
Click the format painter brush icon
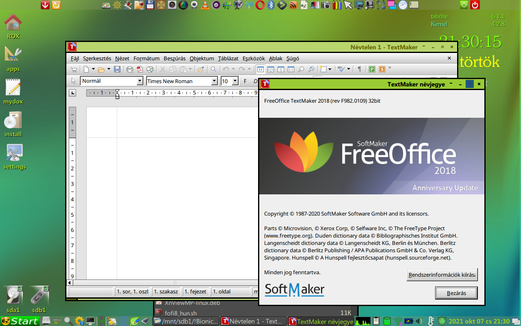[201, 69]
